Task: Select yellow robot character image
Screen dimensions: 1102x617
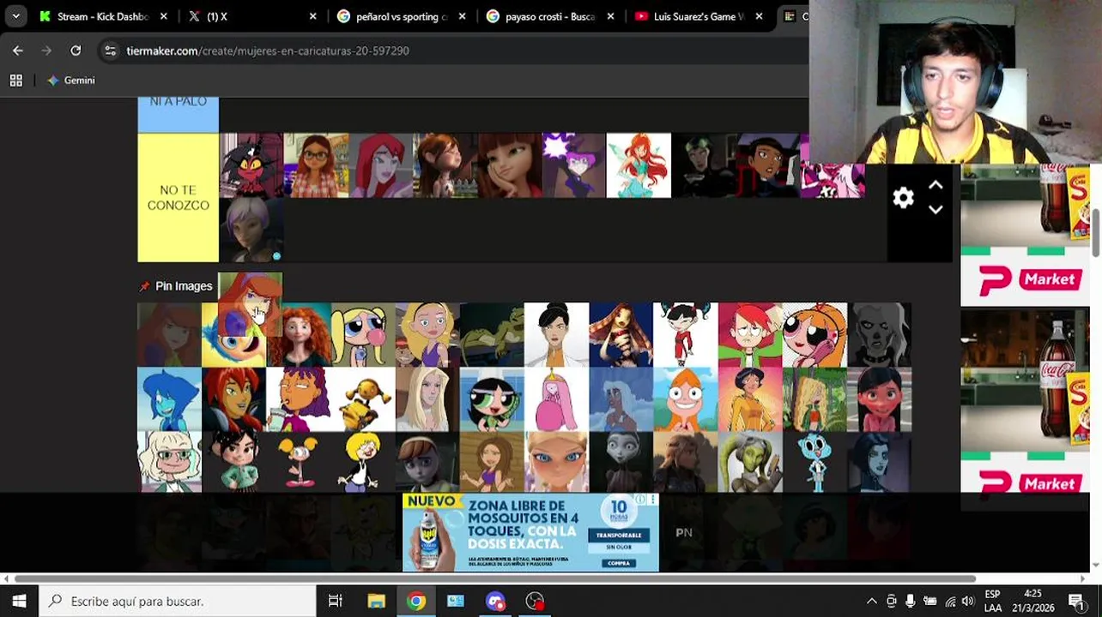Action: click(x=363, y=399)
